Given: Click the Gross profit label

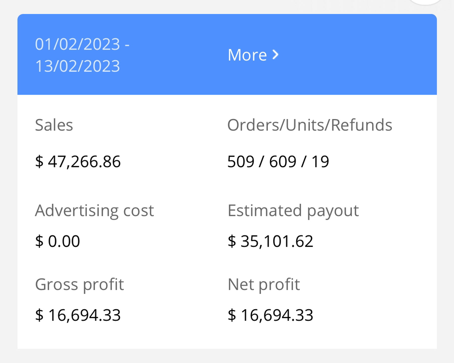Looking at the screenshot, I should [79, 285].
